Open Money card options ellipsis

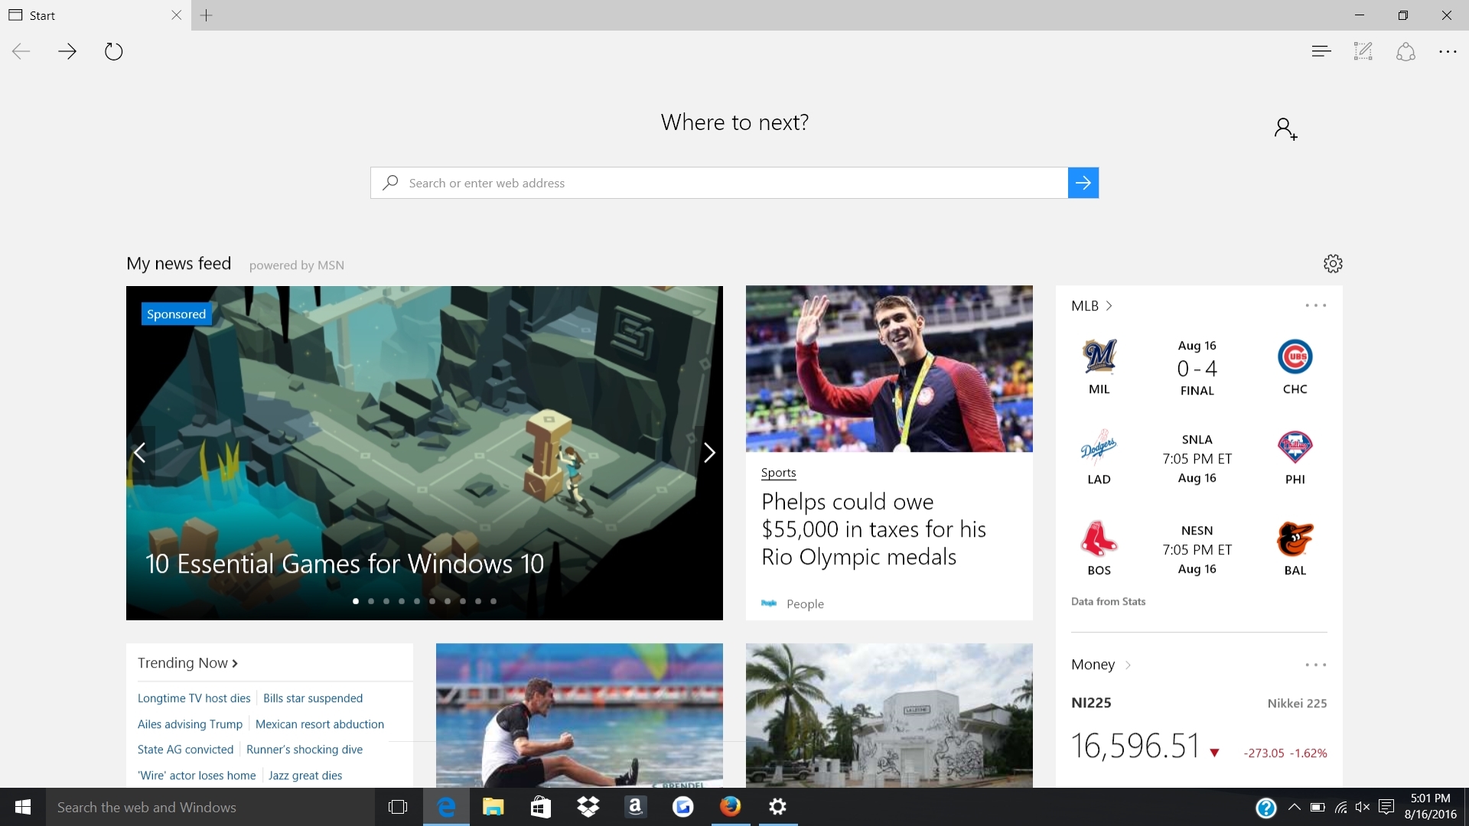click(1316, 665)
